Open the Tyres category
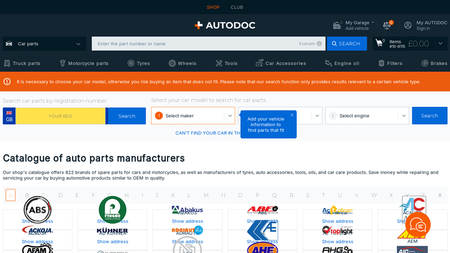Viewport: 450px width, 253px height. 138,64
